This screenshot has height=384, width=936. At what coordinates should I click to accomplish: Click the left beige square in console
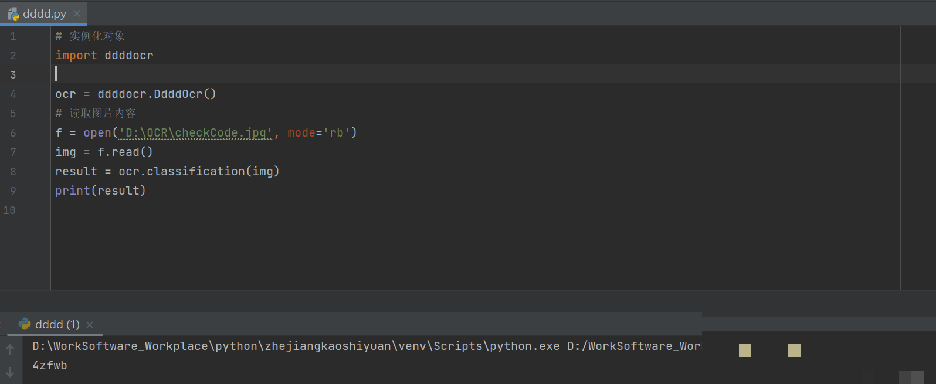[745, 350]
